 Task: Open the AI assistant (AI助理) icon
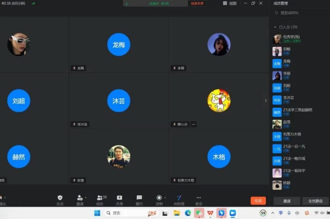point(179,198)
